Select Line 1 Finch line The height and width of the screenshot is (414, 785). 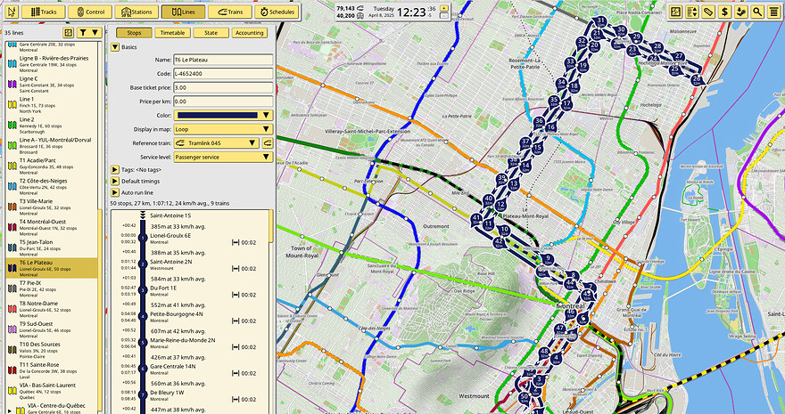pos(52,105)
